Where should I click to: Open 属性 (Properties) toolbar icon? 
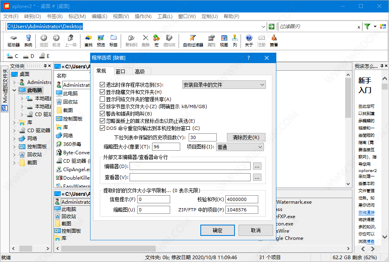point(212,40)
